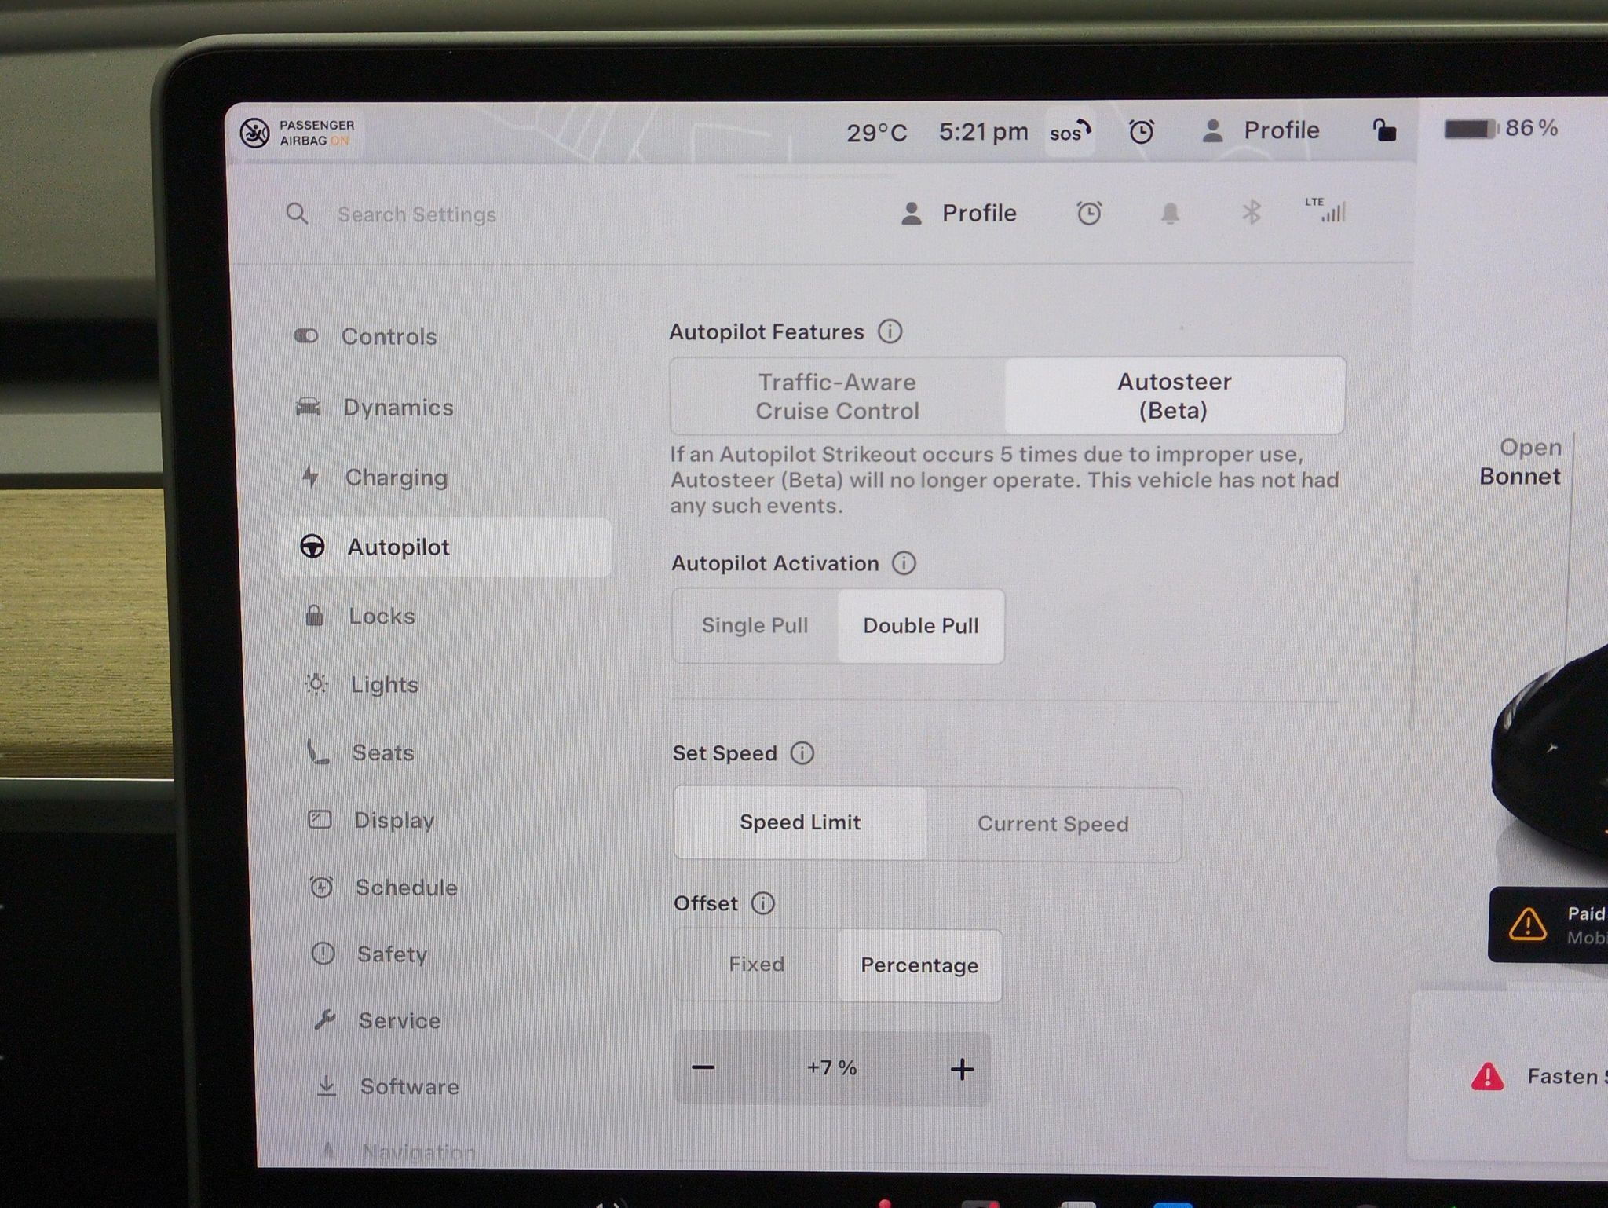Viewport: 1608px width, 1208px height.
Task: Tap the schedule clock icon in settings header
Action: click(x=1089, y=213)
